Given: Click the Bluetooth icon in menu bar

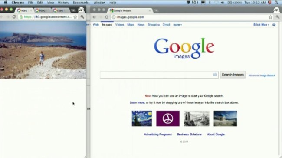Looking at the screenshot, I should [210, 3].
